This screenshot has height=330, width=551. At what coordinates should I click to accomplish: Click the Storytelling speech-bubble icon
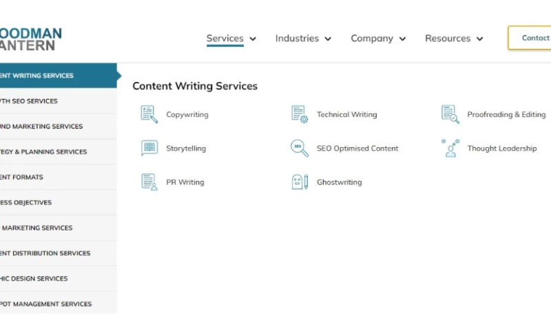click(149, 148)
